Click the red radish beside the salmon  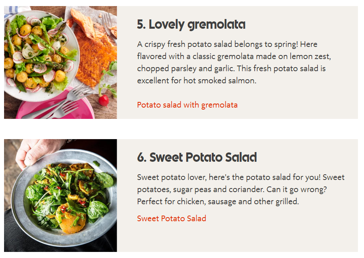104,100
